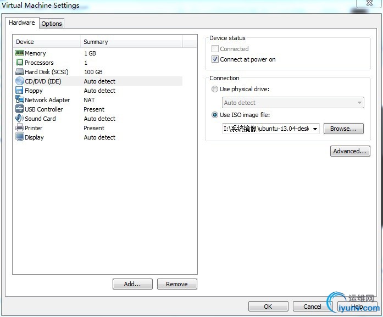383x317 pixels.
Task: Select the CD/DVD (IDE) label
Action: [43, 81]
